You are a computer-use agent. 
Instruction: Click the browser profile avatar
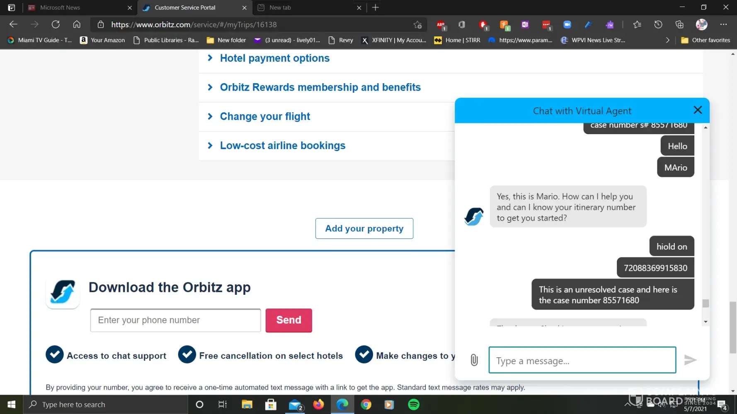[x=701, y=25]
